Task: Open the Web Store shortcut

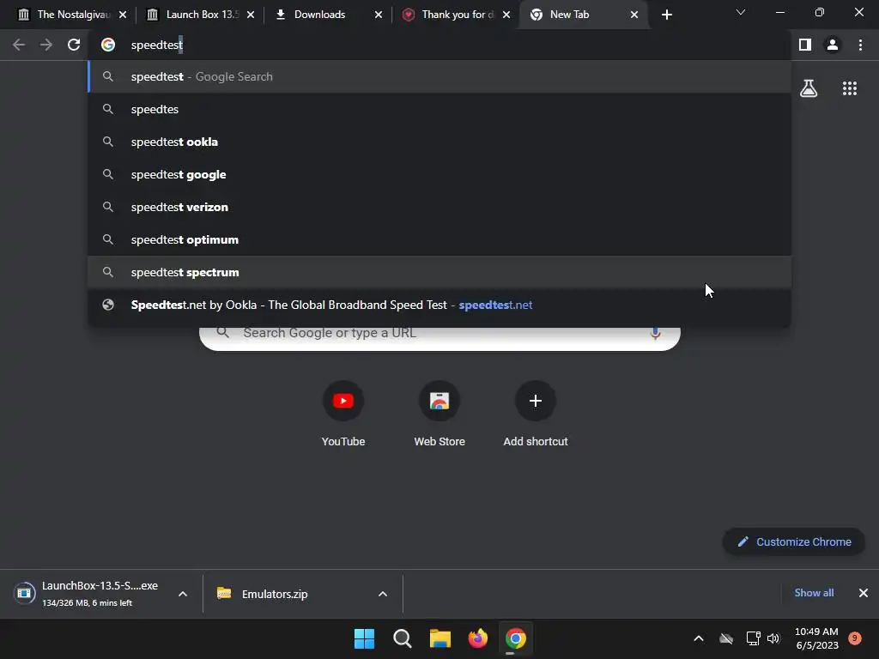Action: pyautogui.click(x=439, y=414)
